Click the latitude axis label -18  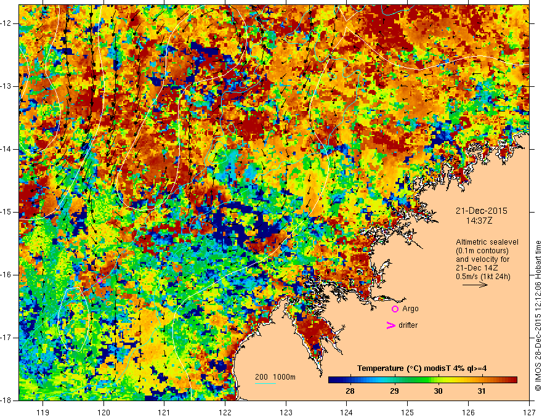tap(7, 401)
